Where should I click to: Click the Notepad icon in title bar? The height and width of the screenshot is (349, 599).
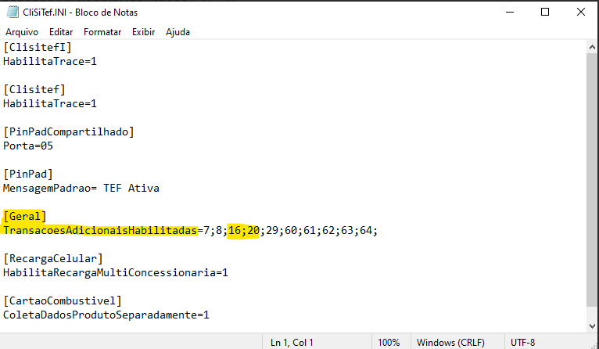(x=13, y=13)
